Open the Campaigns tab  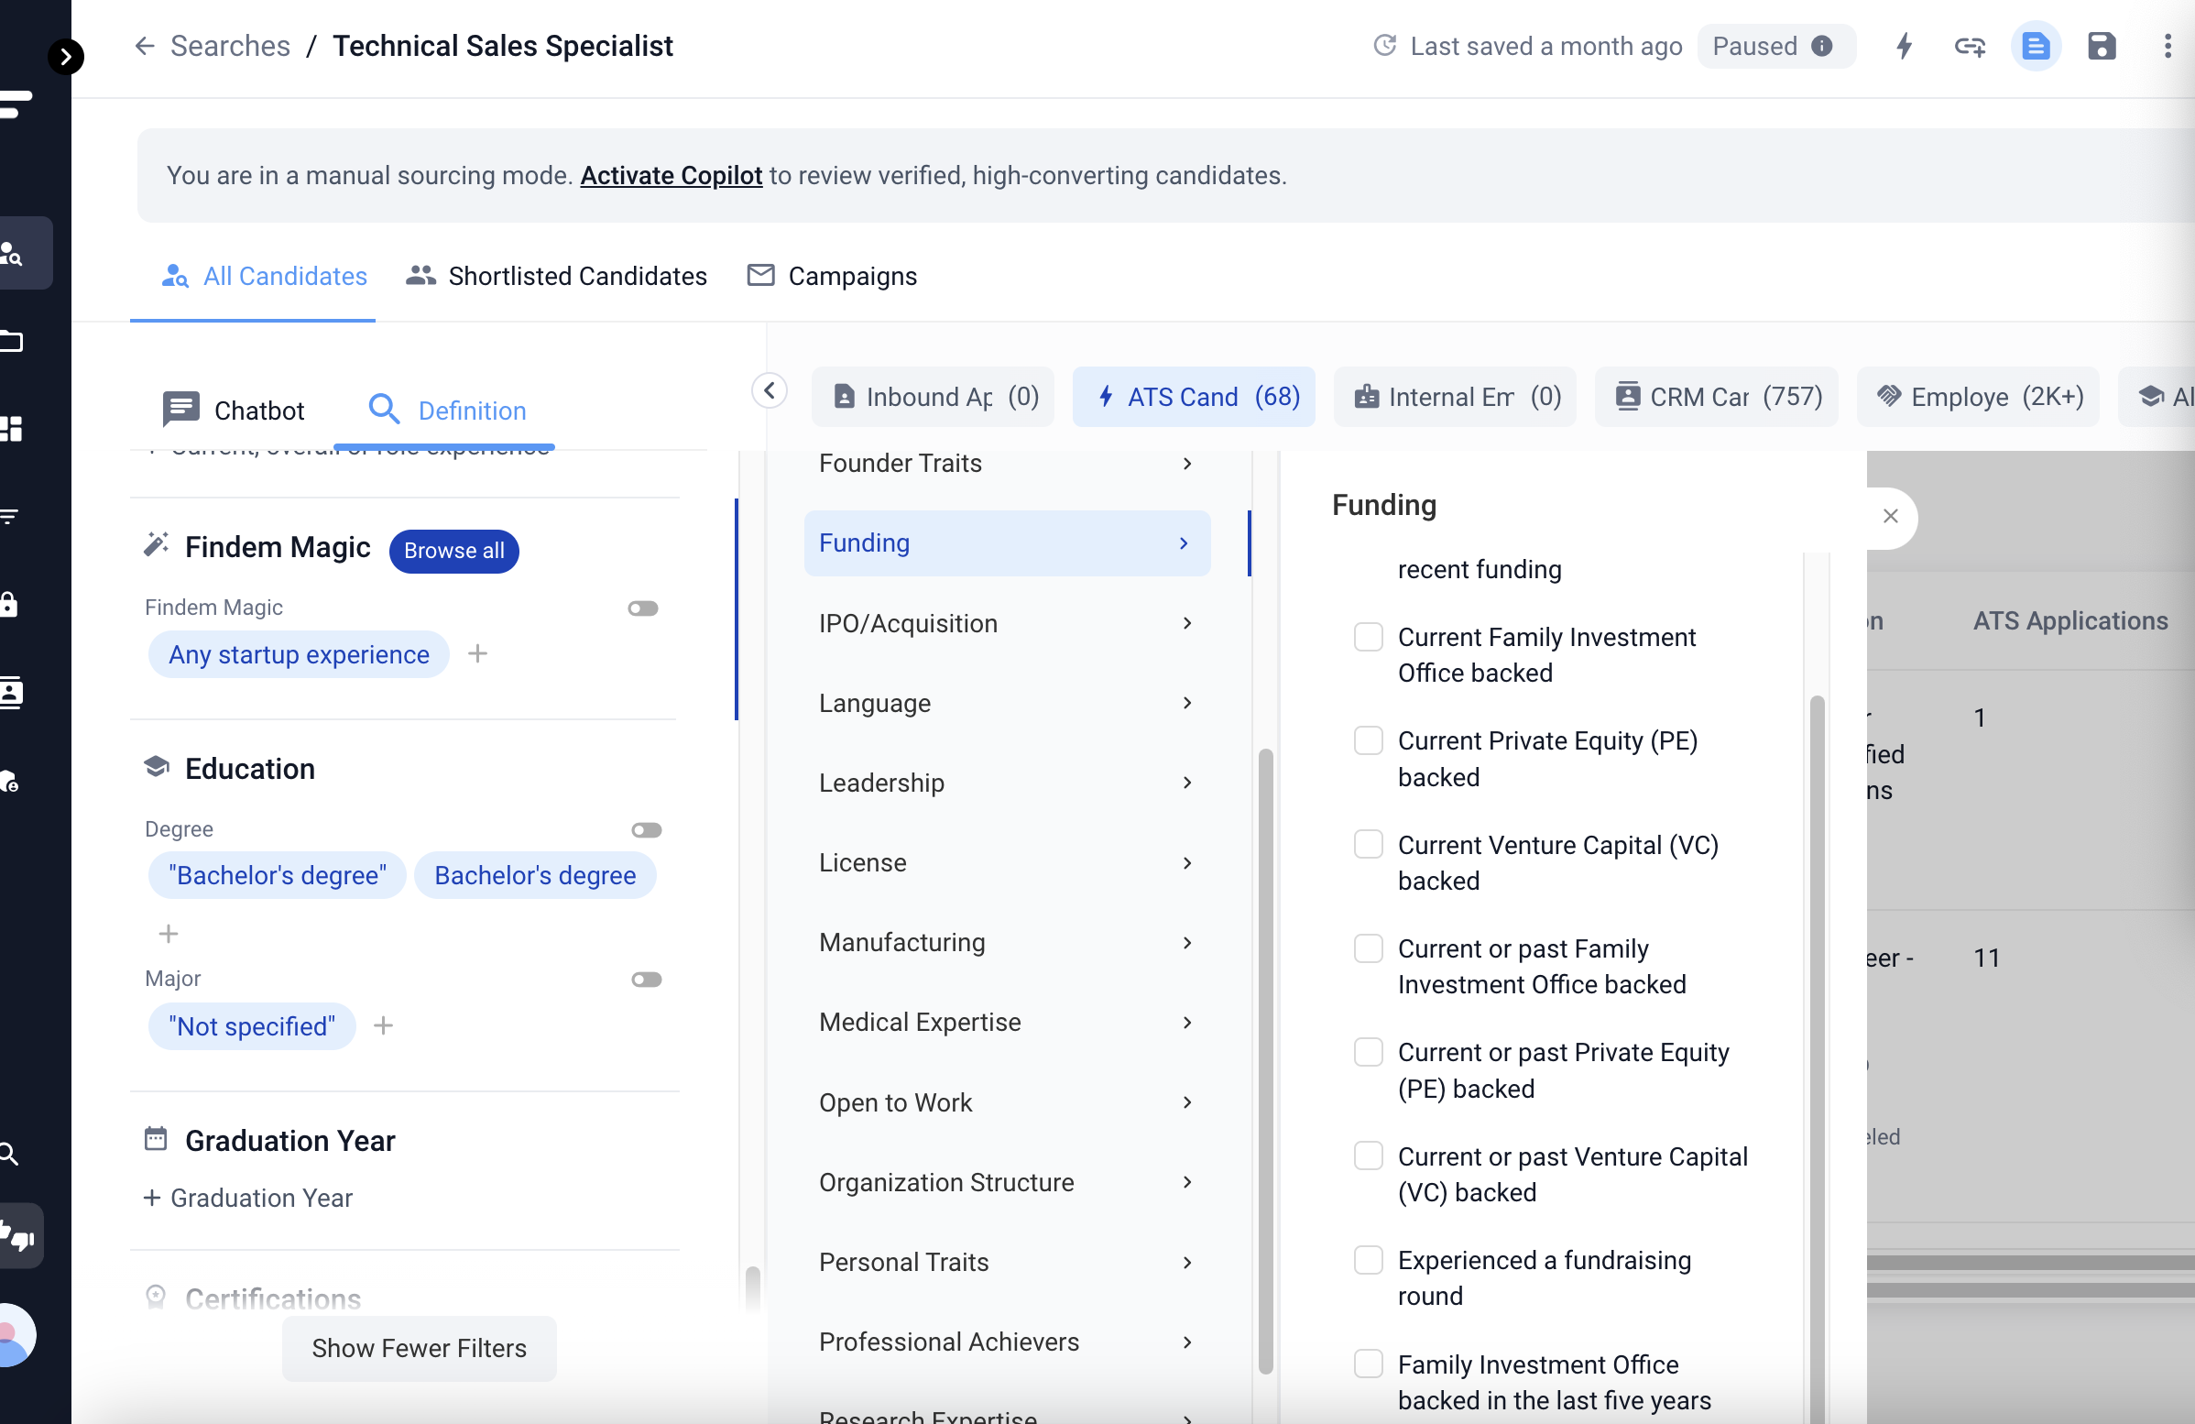pos(831,276)
